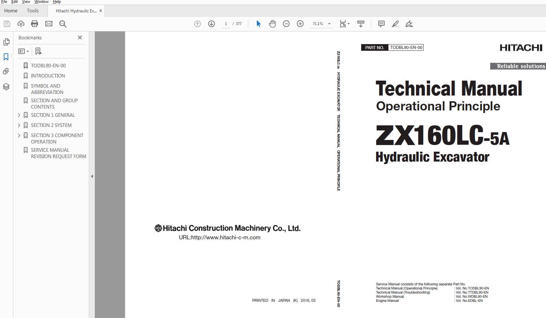The image size is (546, 318).
Task: Expand the SECTION 3 COMPONENT OPERATION bookmark
Action: 19,136
